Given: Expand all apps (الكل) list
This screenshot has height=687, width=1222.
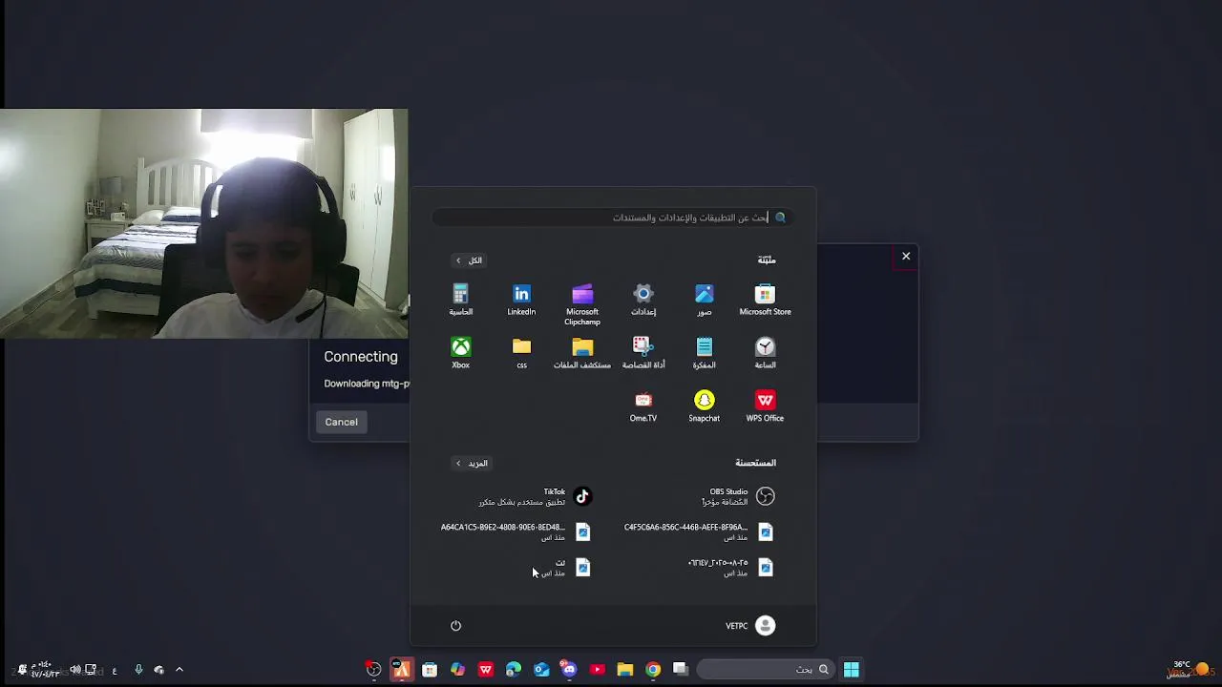Looking at the screenshot, I should (x=469, y=260).
